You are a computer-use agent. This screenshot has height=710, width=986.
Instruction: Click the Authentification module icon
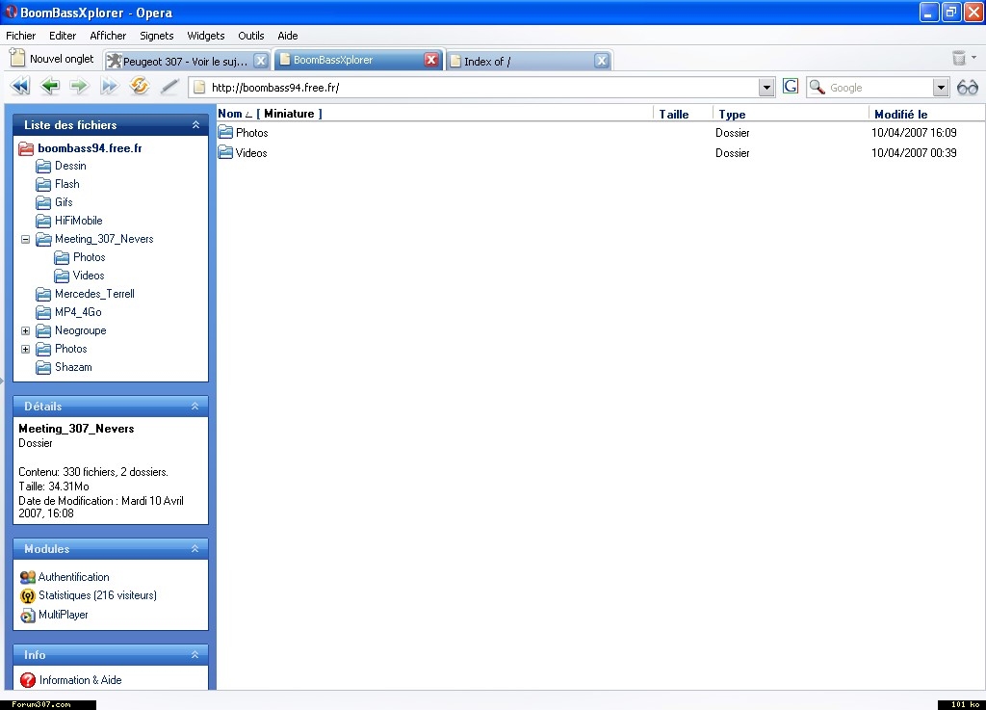click(x=28, y=577)
